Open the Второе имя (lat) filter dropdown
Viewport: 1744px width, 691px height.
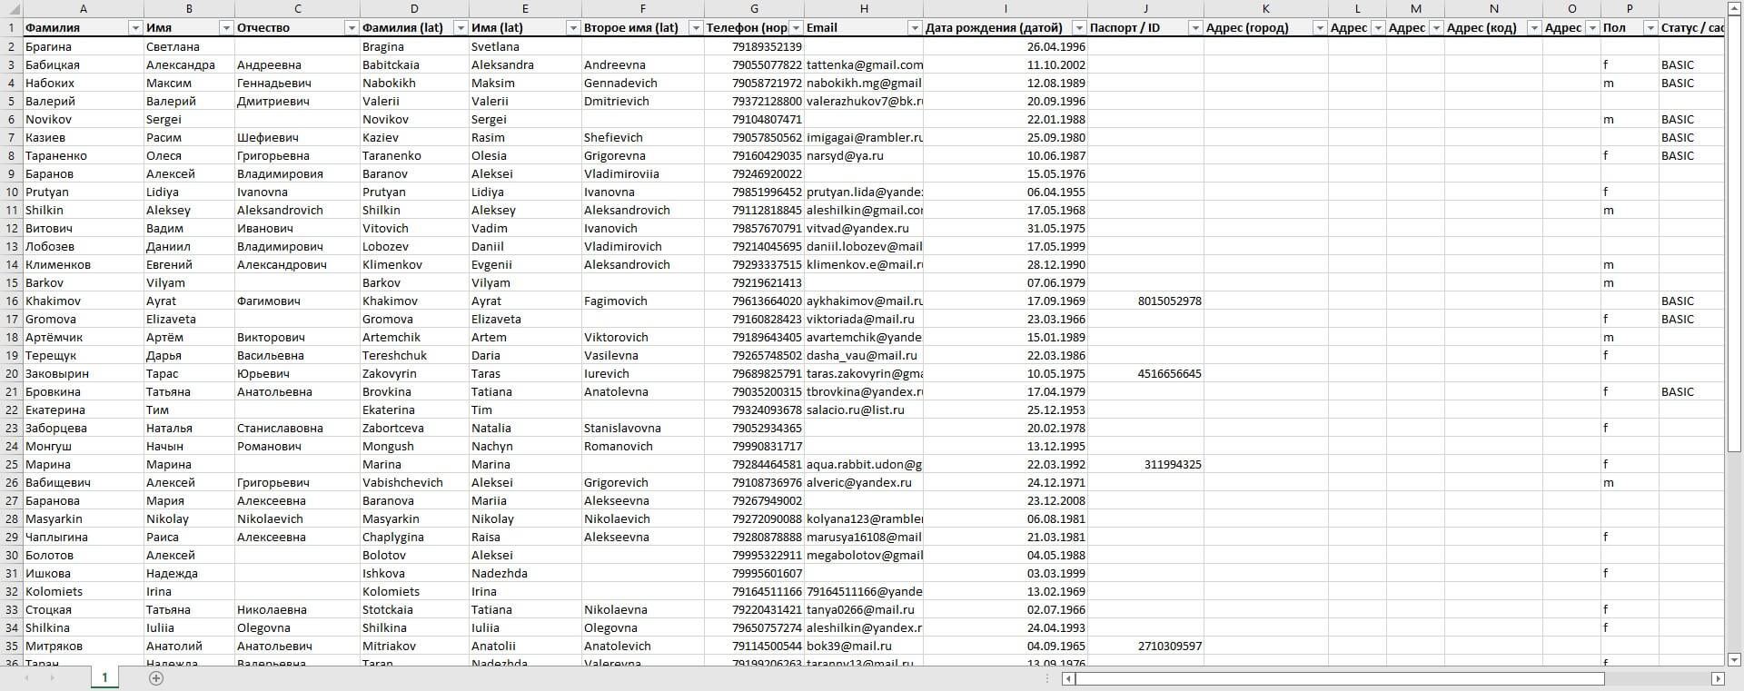[x=696, y=28]
